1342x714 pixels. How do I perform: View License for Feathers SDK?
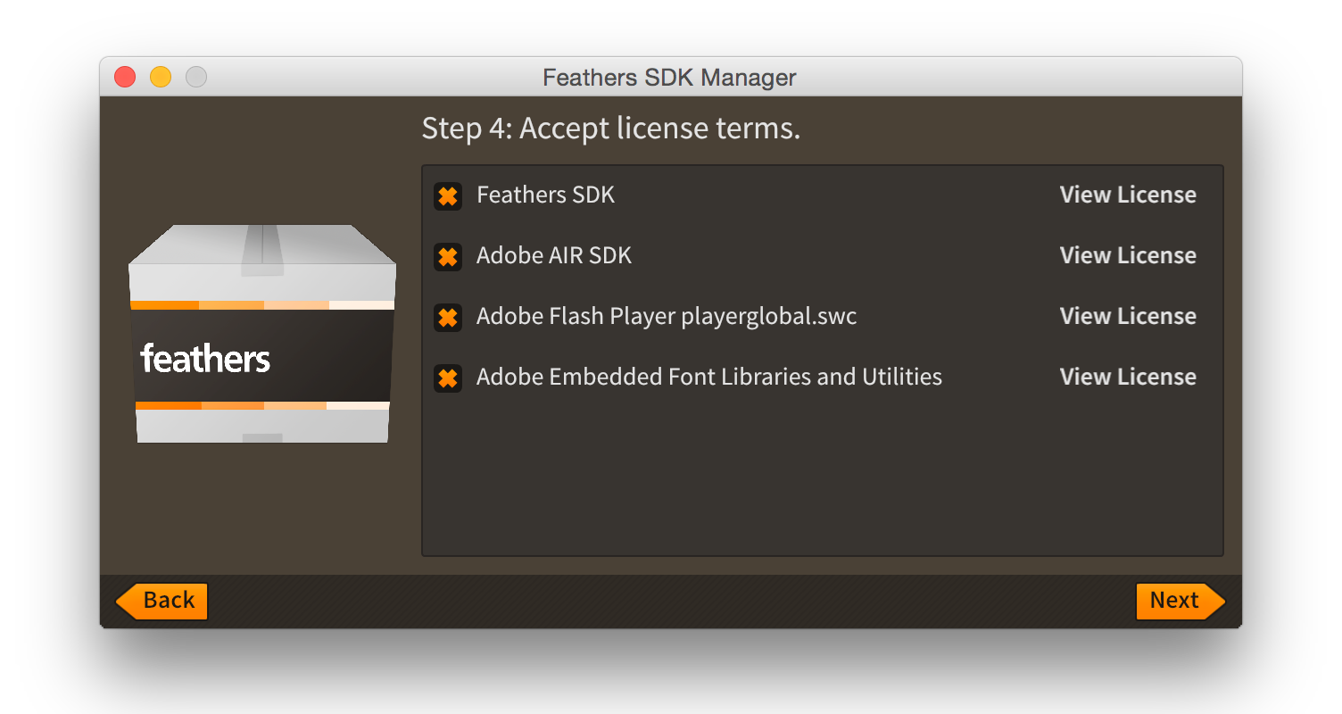(x=1128, y=195)
